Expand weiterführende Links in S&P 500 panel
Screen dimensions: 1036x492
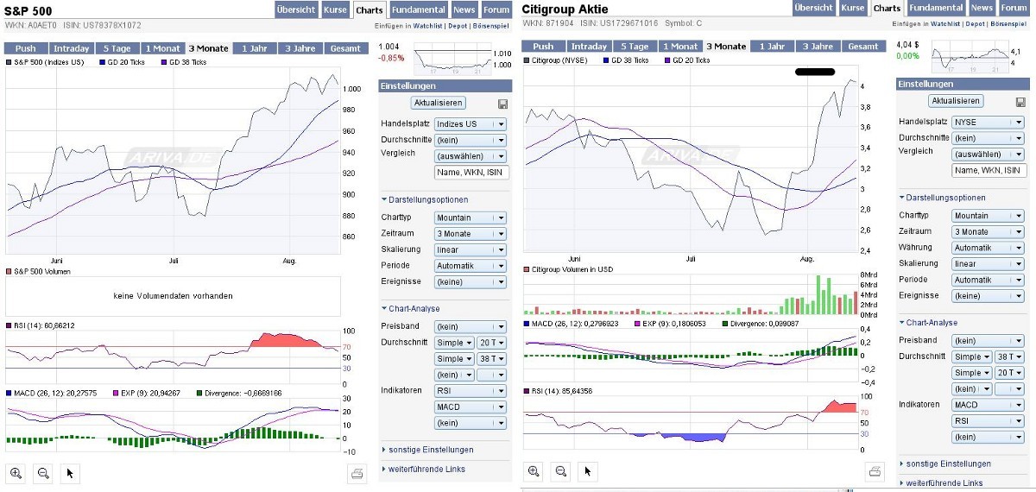(423, 469)
